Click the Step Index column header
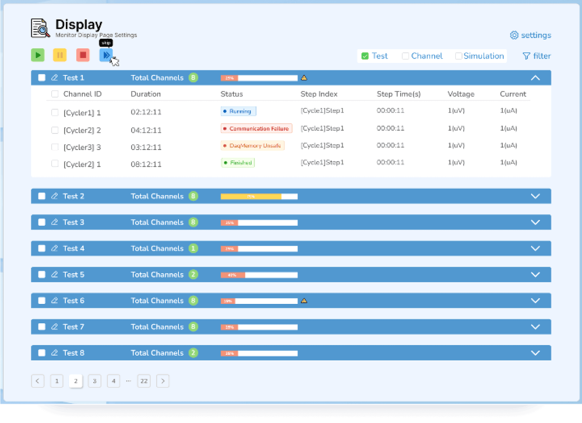The width and height of the screenshot is (582, 423). tap(319, 94)
